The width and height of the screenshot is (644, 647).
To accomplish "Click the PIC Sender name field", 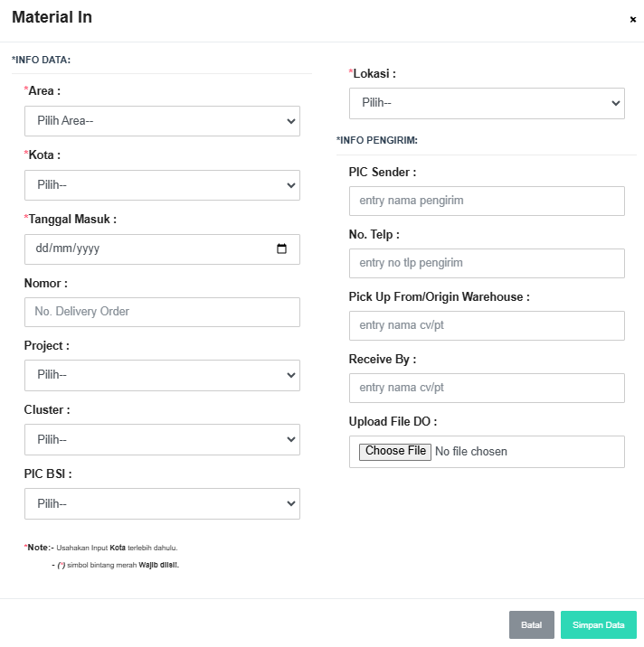I will [487, 201].
